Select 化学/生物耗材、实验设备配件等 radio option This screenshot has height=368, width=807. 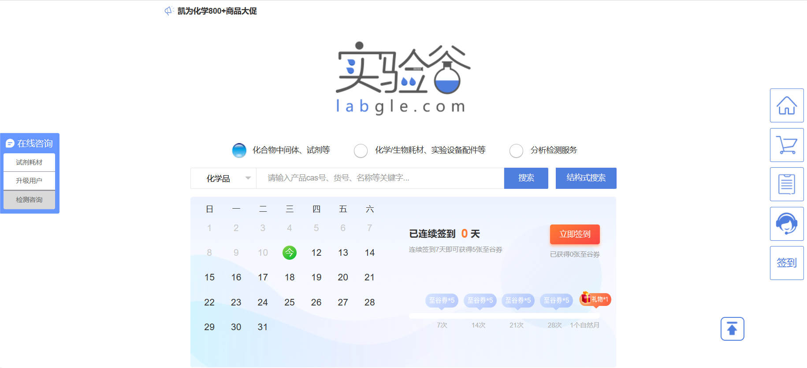[x=361, y=151]
